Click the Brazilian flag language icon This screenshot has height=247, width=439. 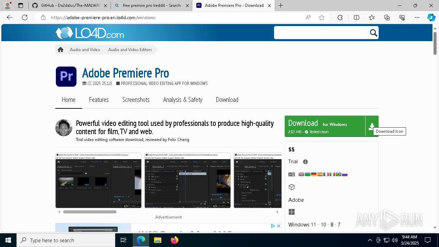[339, 174]
